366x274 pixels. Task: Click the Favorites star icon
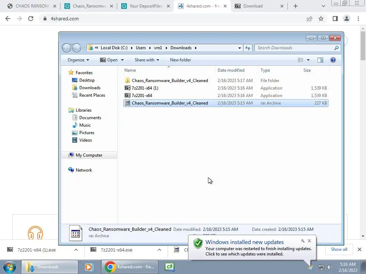click(x=71, y=72)
